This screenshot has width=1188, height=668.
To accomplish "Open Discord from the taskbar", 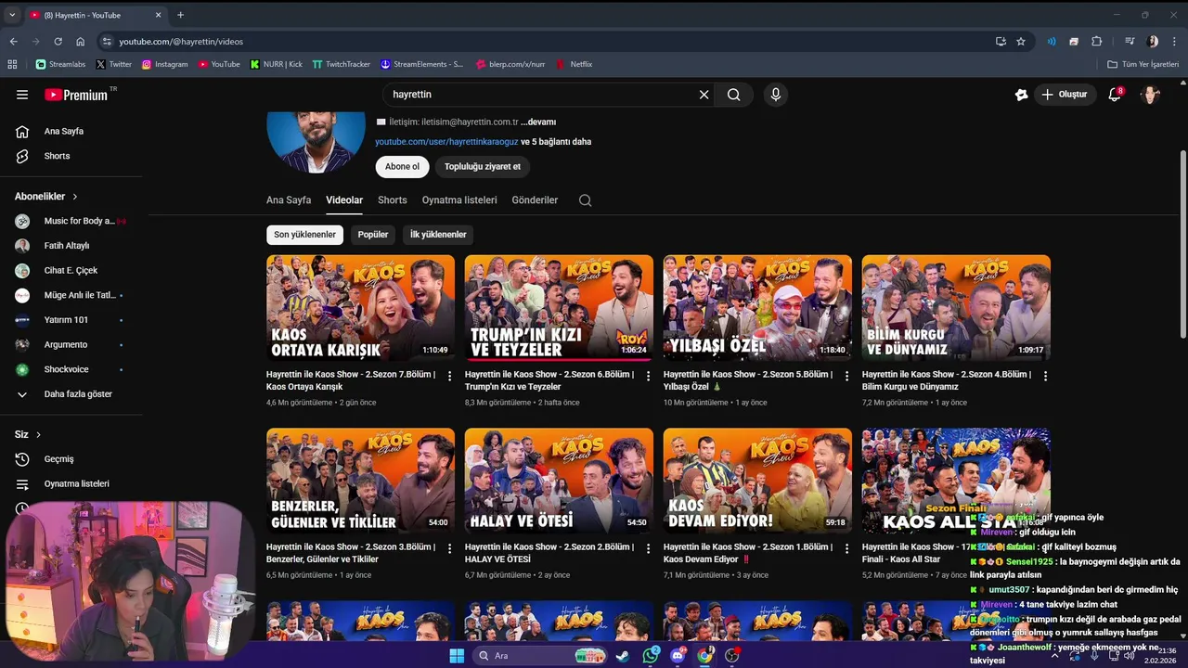I will point(678,656).
